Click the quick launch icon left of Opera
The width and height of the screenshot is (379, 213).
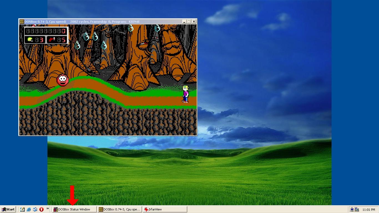click(x=35, y=209)
